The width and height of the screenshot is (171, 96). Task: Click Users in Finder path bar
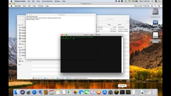point(47,78)
